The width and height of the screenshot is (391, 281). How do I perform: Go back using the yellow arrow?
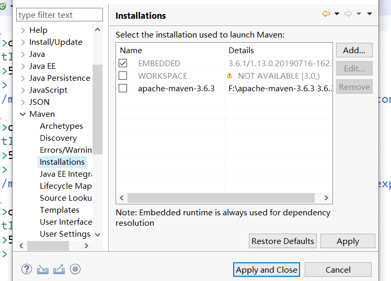326,14
